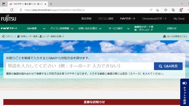Open the Q&A検索 menu item
Screen dimensions: 189x106
pos(32,28)
